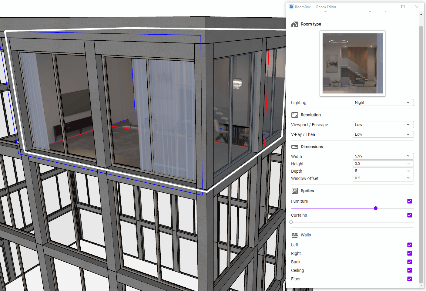The height and width of the screenshot is (291, 426).
Task: Disable the Furniture sprites checkbox
Action: 410,201
